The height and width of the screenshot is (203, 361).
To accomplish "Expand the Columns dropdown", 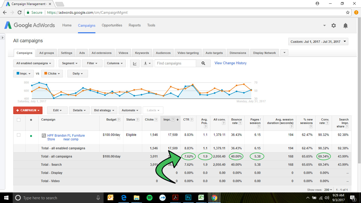I will click(x=115, y=63).
